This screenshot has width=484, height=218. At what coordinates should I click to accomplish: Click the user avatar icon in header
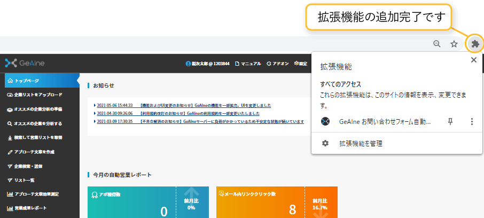coord(188,64)
